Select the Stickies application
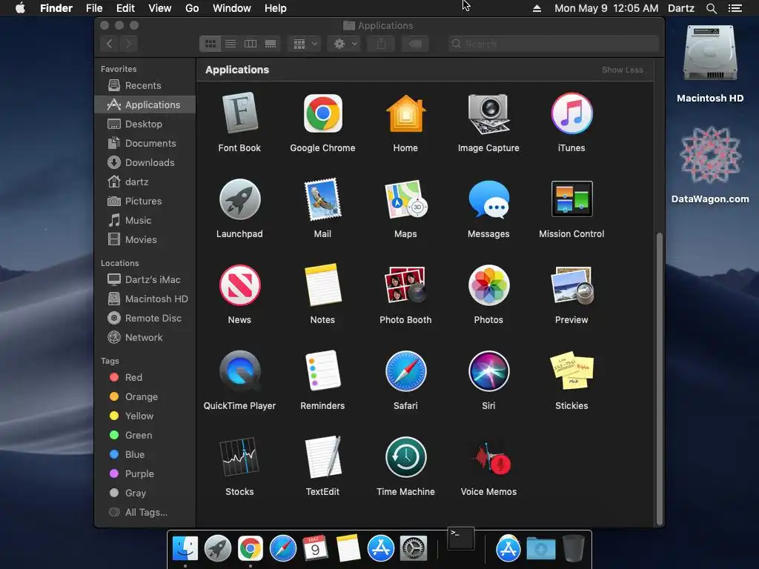 click(x=571, y=371)
